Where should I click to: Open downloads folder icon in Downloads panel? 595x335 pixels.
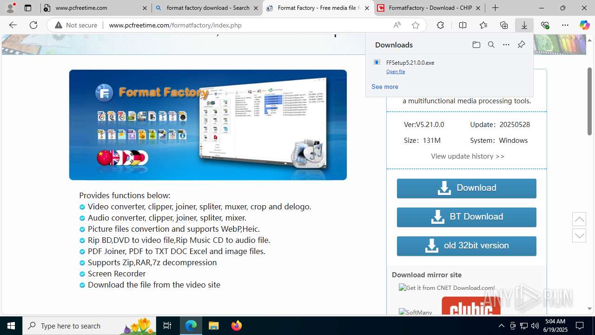476,45
